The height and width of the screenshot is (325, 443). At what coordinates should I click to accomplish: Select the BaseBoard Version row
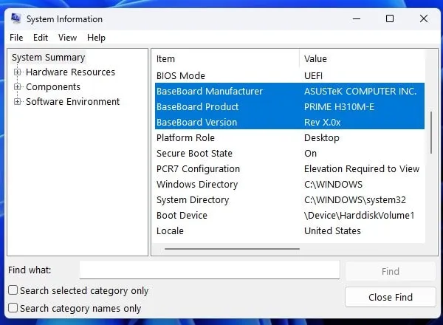289,123
